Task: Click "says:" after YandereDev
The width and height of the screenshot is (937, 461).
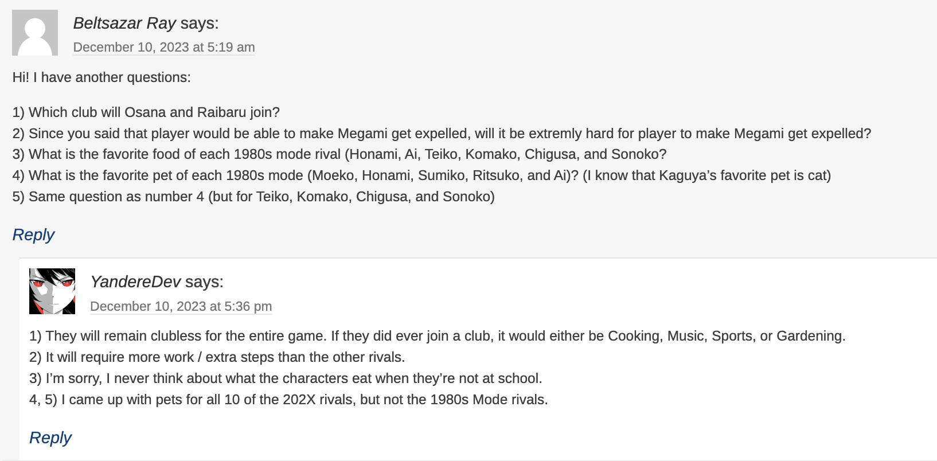Action: [204, 282]
